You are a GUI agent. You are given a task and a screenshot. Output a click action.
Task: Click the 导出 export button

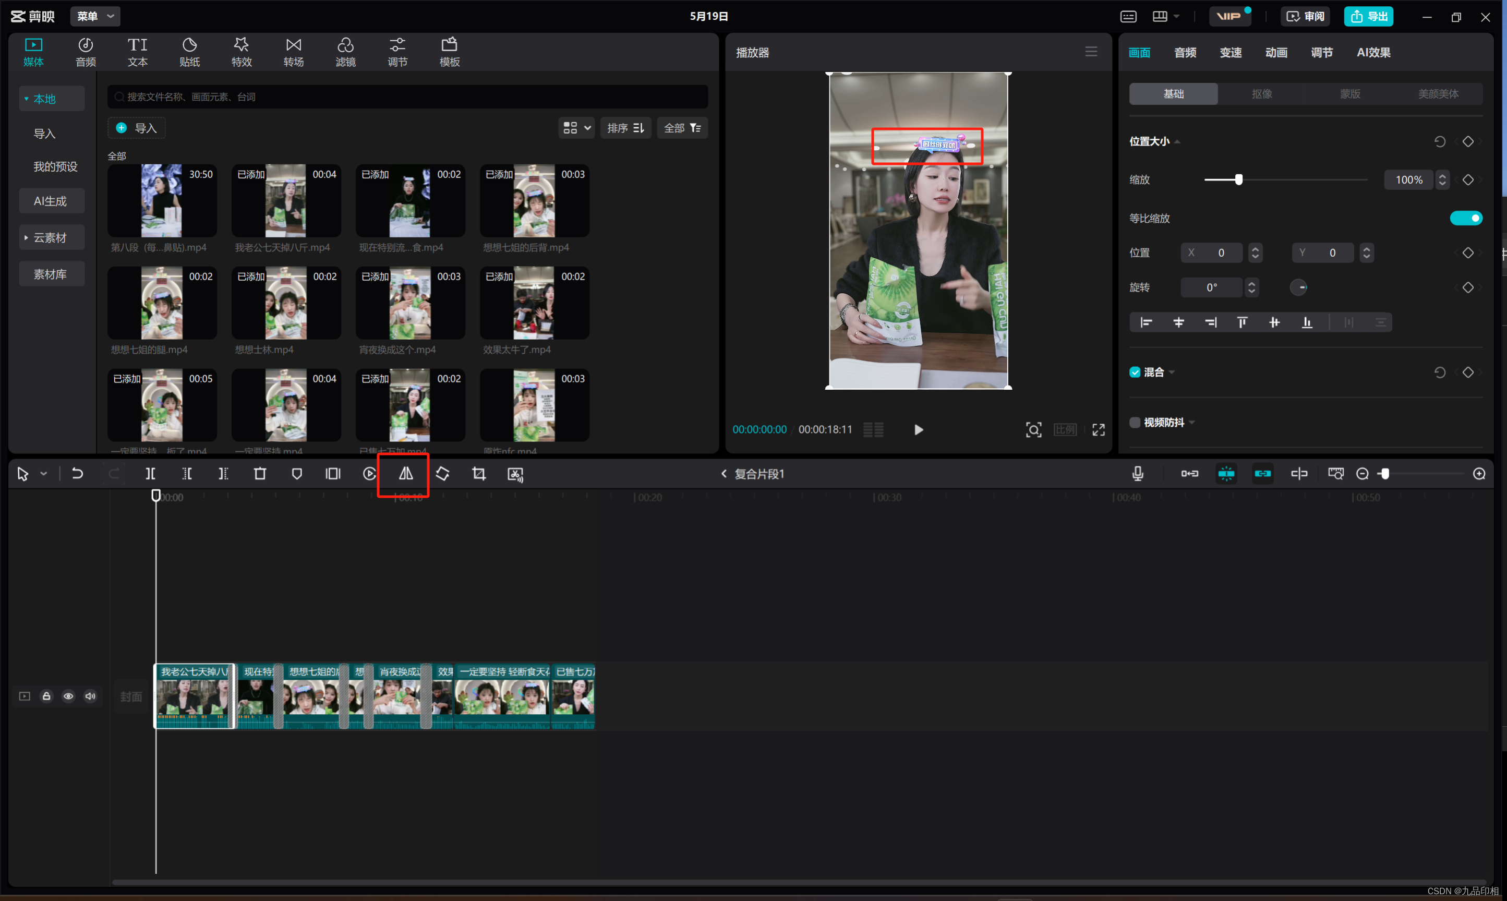pyautogui.click(x=1369, y=16)
